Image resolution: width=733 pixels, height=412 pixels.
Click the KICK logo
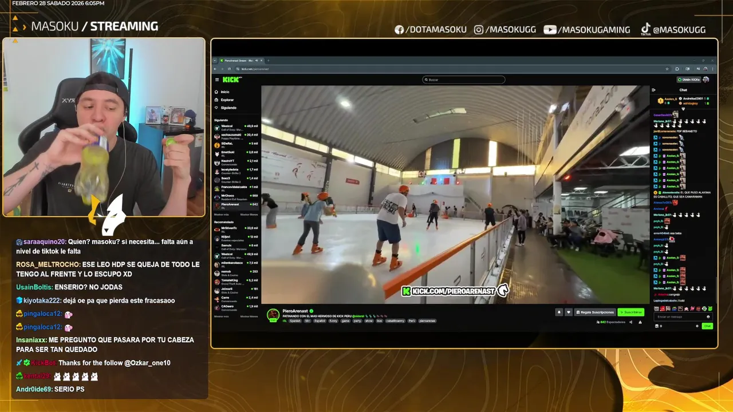(x=231, y=80)
